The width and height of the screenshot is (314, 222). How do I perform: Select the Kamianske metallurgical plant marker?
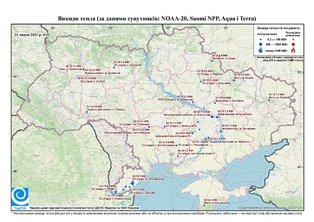point(212,116)
